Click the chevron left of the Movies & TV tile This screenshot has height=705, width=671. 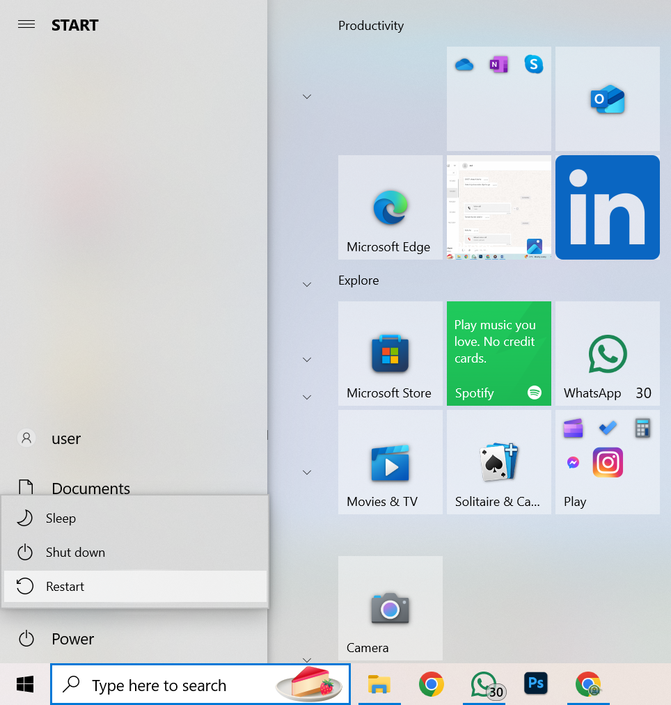[307, 473]
